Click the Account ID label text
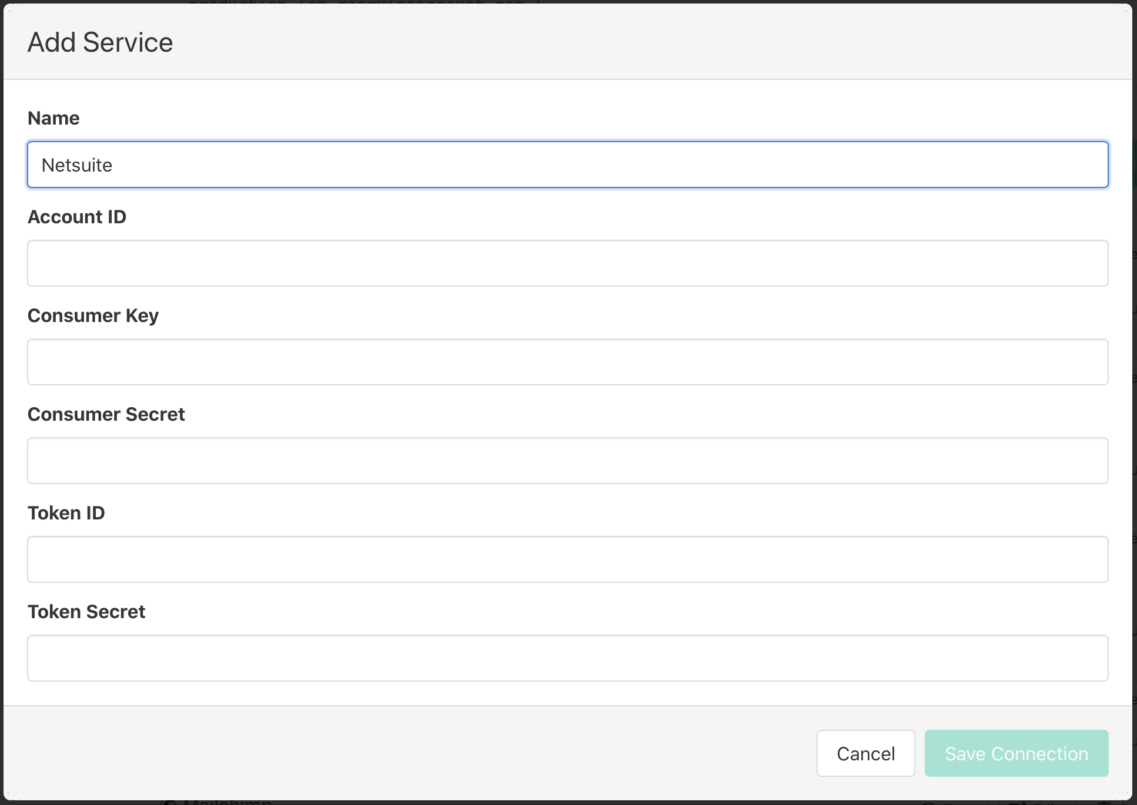Screen dimensions: 1137x805 click(77, 217)
